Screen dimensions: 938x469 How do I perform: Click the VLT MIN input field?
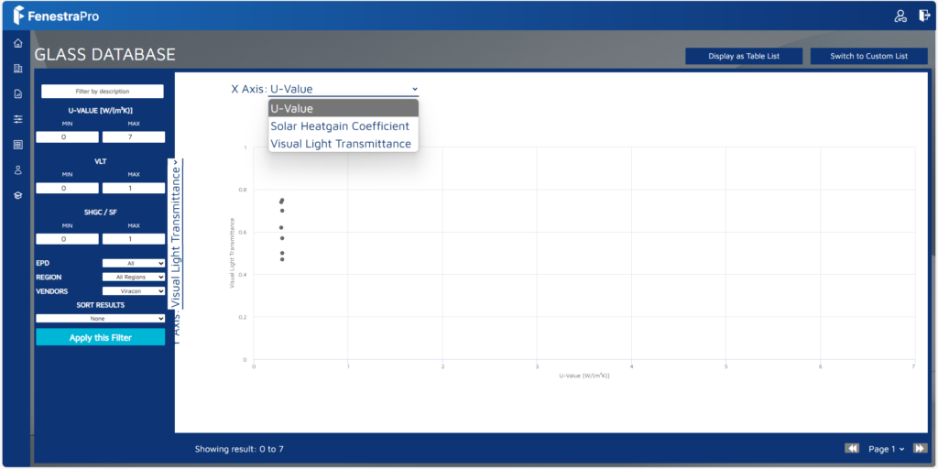tap(67, 188)
